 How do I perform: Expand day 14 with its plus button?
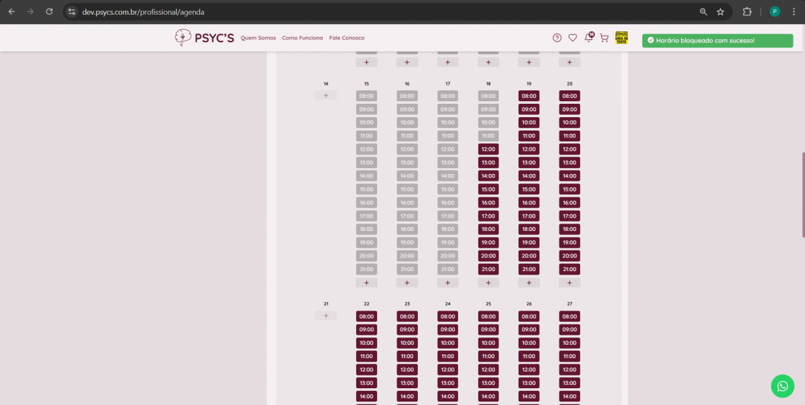tap(326, 96)
